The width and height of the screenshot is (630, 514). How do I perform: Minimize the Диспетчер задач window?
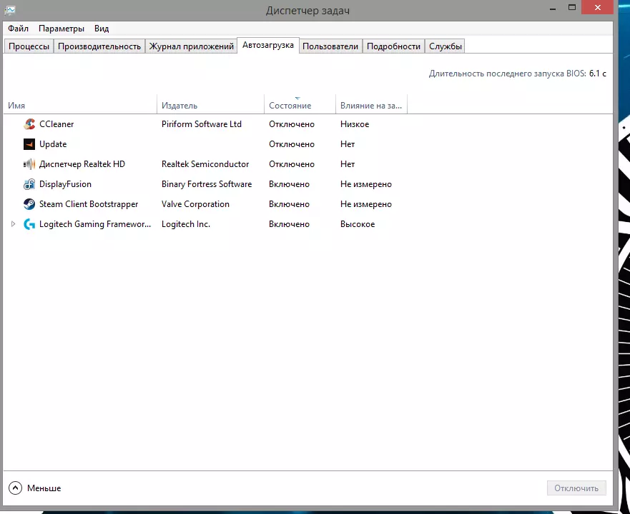553,9
